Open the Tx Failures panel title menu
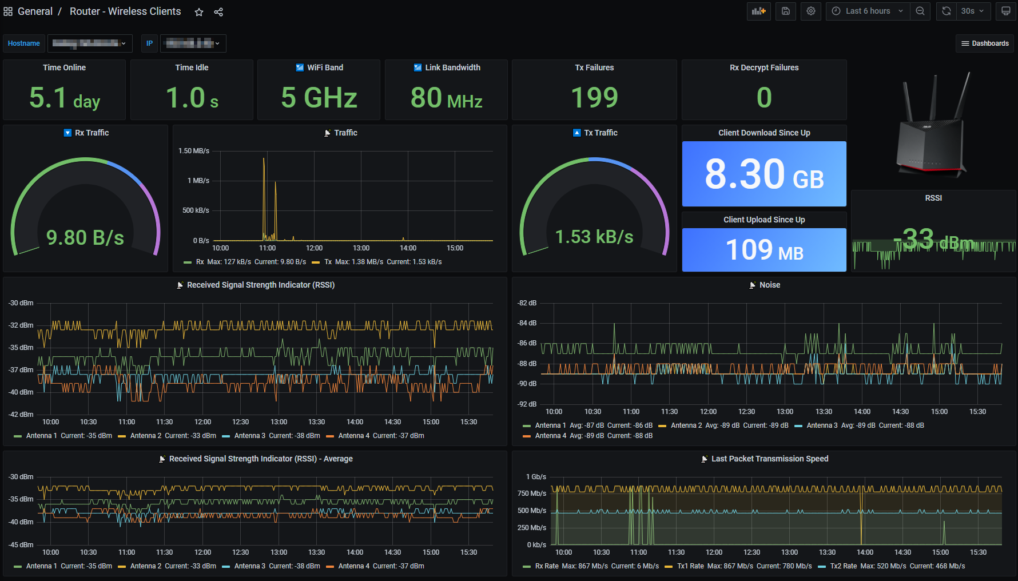 [x=594, y=67]
